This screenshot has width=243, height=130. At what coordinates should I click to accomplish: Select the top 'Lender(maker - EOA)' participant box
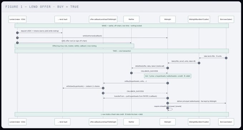tap(18, 19)
